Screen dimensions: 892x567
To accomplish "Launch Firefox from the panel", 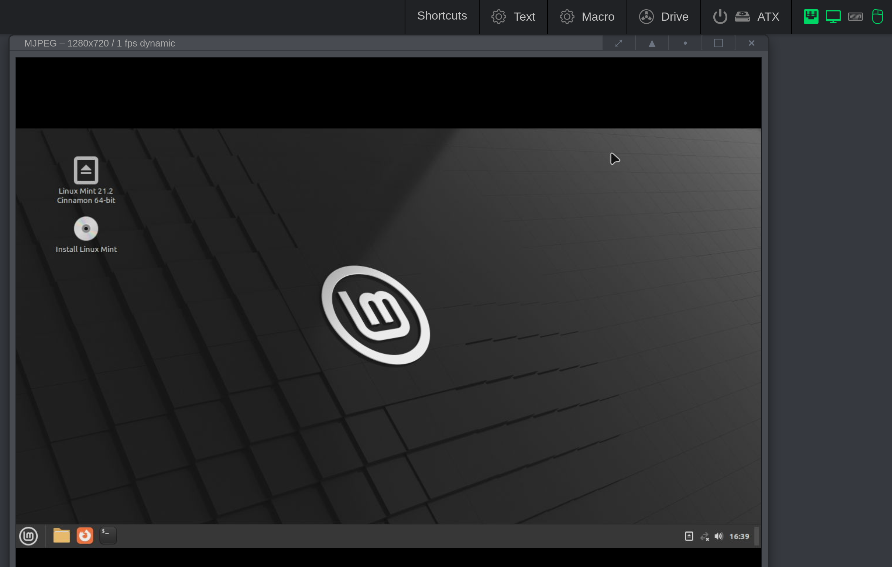I will pyautogui.click(x=85, y=536).
